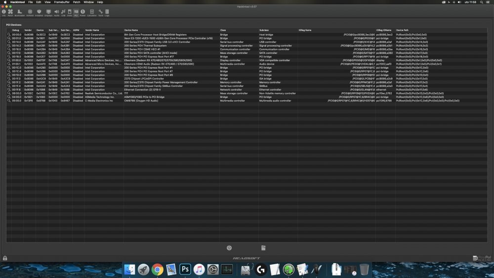
Task: Open the View menu
Action: [47, 2]
